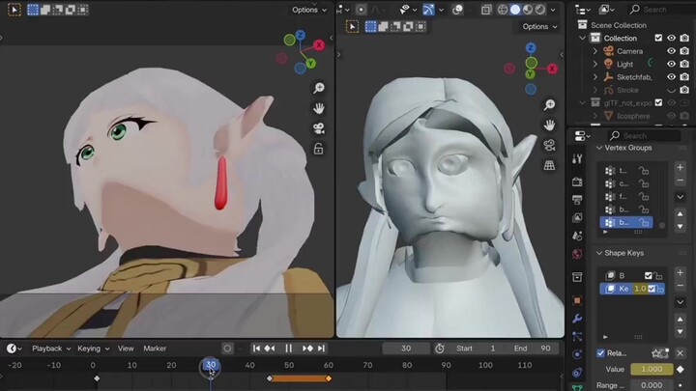Click the zoom magnifier in left viewport
Image resolution: width=696 pixels, height=391 pixels.
pos(318,88)
